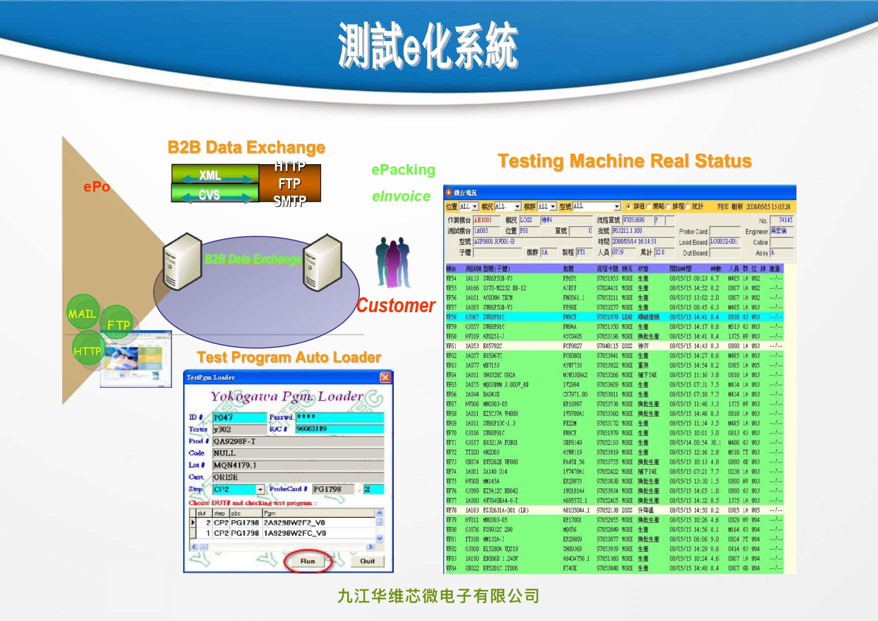Select the 統計 radio button
This screenshot has height=621, width=878.
[687, 207]
